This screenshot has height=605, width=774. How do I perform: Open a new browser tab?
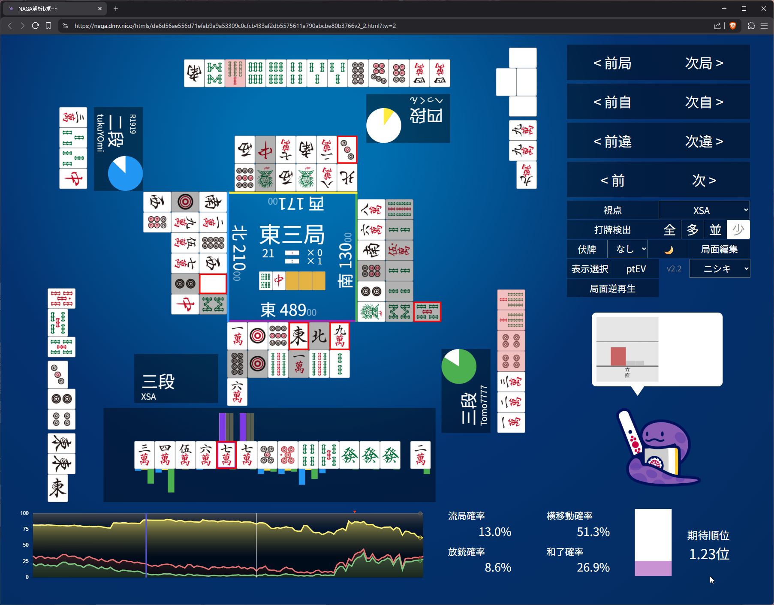[116, 9]
